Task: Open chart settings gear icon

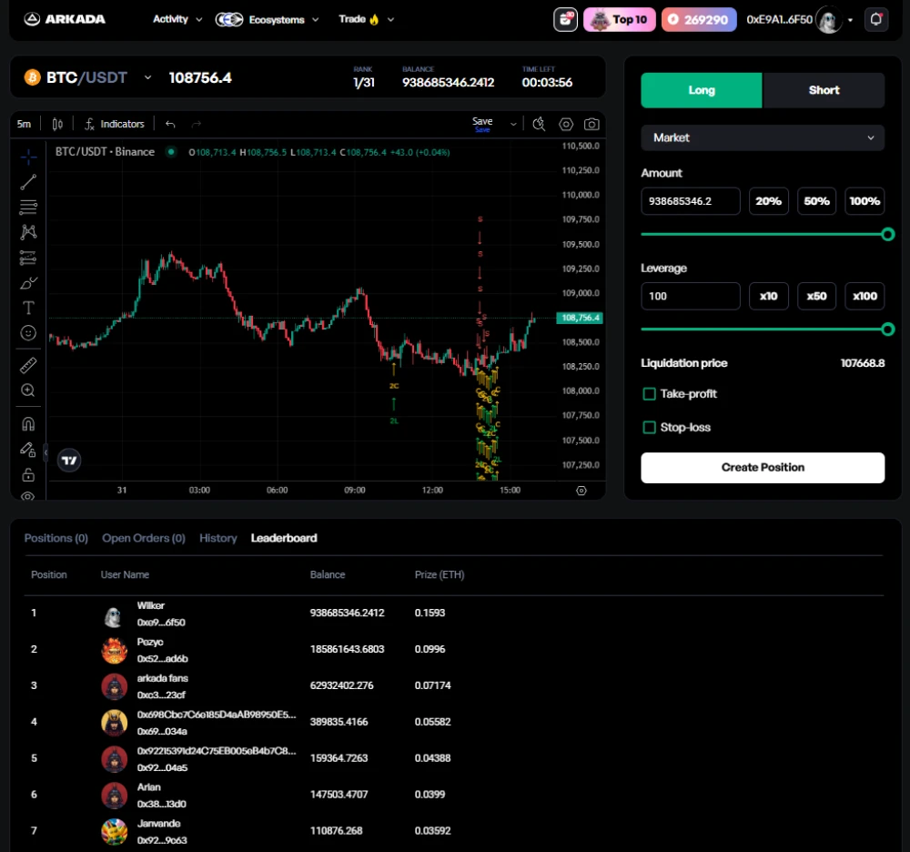Action: [x=566, y=124]
